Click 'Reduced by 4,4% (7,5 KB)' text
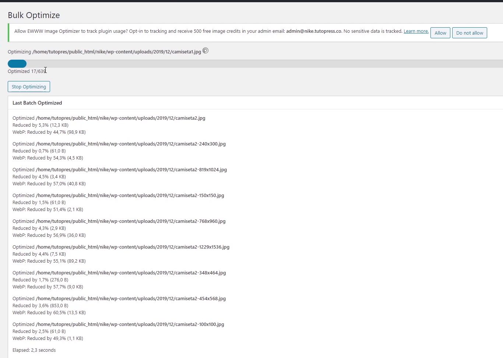The image size is (503, 358). click(39, 254)
